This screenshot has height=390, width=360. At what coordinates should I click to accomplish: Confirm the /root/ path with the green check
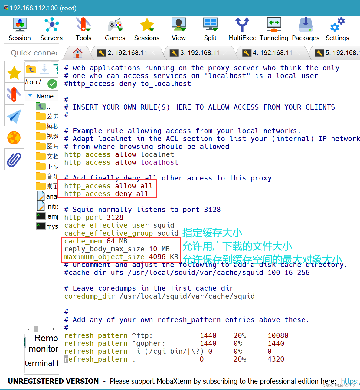(52, 84)
